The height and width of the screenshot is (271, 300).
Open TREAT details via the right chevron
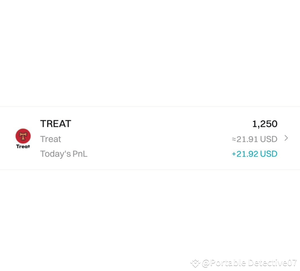[286, 138]
